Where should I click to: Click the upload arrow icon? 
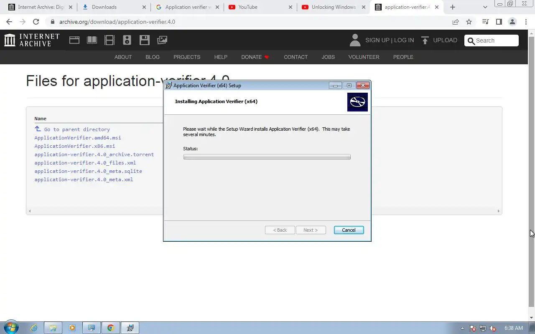[425, 40]
